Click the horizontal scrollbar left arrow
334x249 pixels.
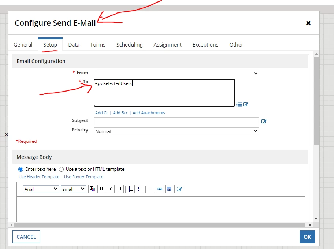11,225
